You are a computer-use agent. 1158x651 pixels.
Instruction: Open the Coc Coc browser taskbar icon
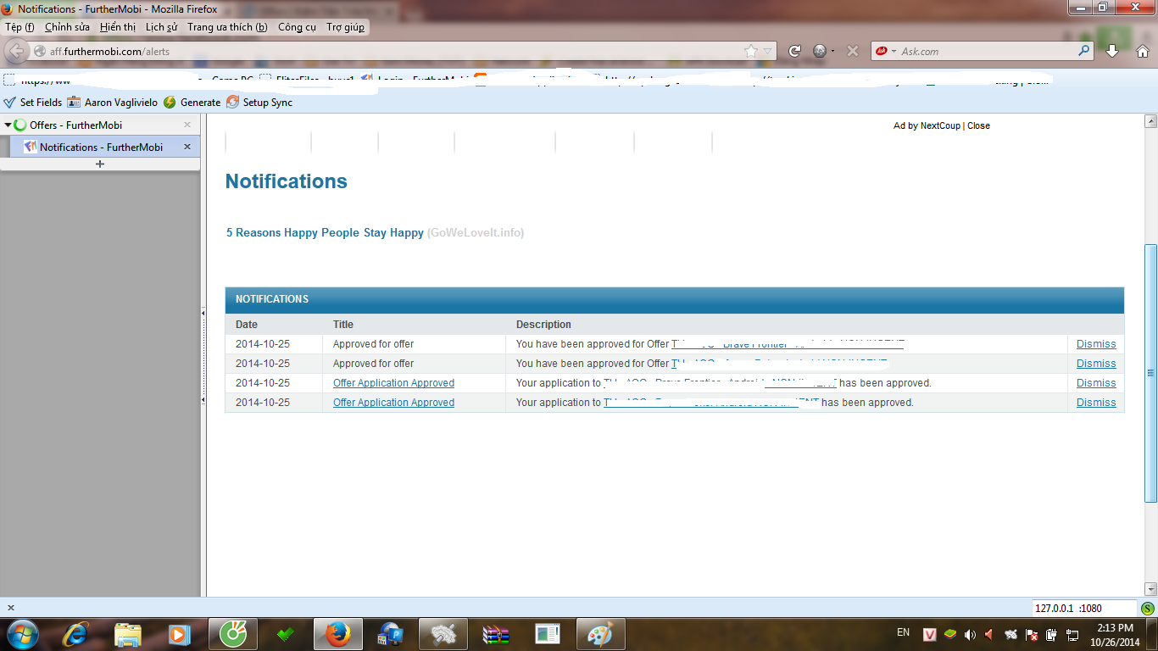pos(232,633)
